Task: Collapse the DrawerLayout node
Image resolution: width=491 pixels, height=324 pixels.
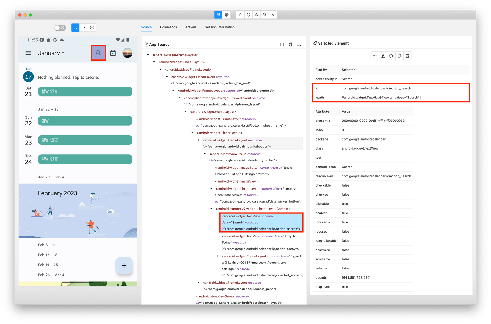Action: (x=180, y=98)
